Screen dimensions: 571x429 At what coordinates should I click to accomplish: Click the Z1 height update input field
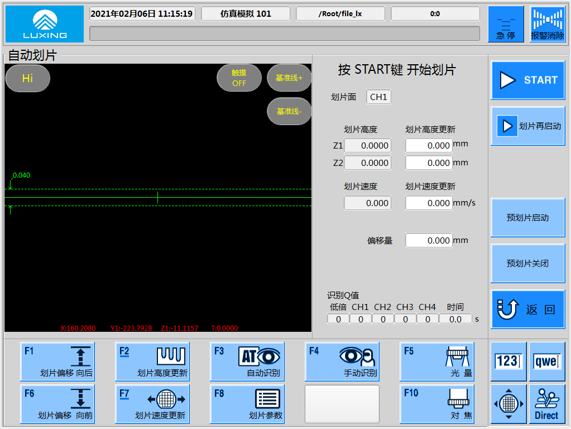pyautogui.click(x=428, y=146)
